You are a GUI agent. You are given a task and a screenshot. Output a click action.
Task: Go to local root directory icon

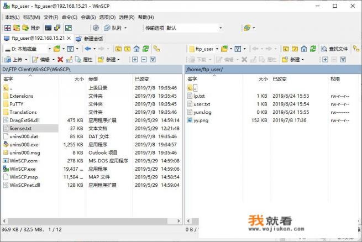click(x=128, y=49)
